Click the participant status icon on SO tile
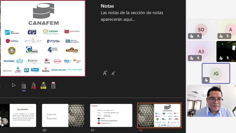The height and width of the screenshot is (133, 236). click(x=192, y=36)
